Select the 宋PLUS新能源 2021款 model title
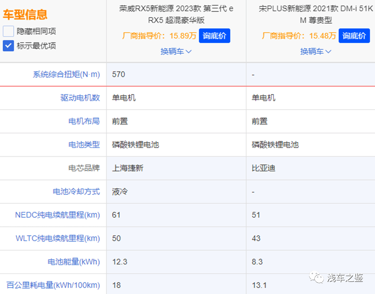 click(x=316, y=14)
